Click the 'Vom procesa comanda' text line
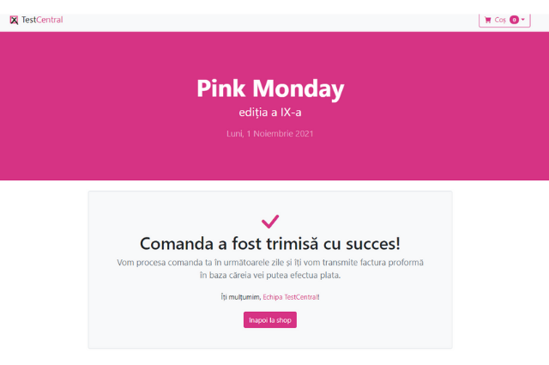The image size is (549, 365). 270,262
